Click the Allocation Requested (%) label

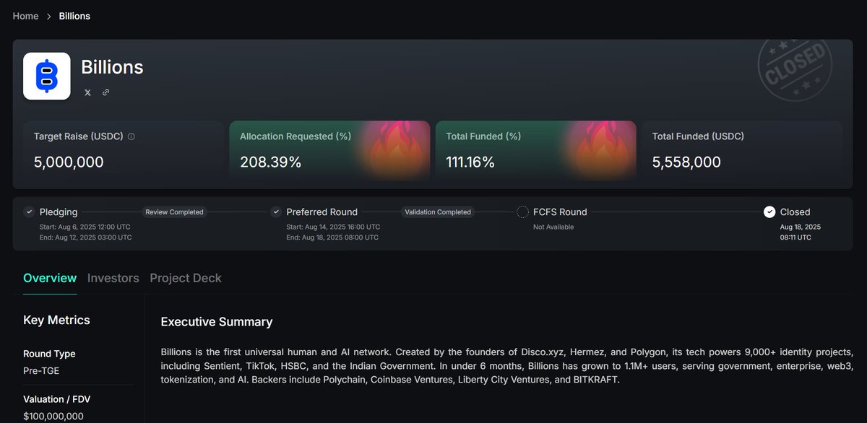point(295,136)
